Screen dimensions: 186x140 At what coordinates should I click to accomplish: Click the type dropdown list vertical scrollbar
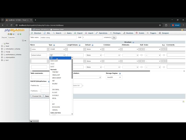tap(72, 69)
